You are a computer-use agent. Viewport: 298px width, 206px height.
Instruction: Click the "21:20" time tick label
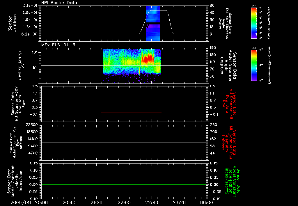tap(96, 203)
